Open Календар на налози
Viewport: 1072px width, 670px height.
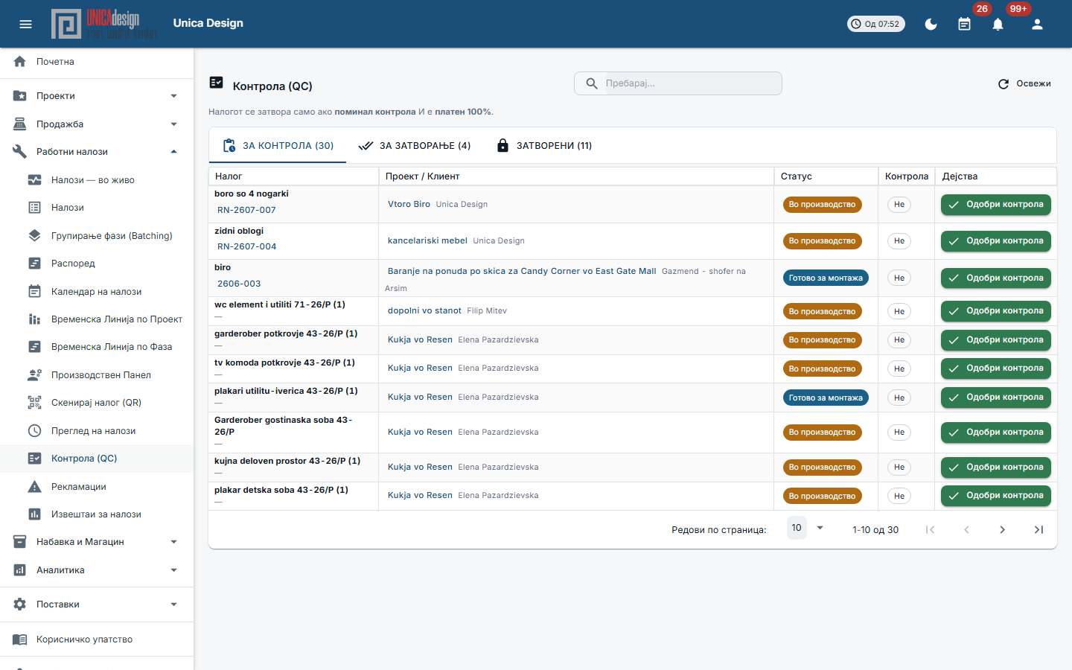(97, 292)
